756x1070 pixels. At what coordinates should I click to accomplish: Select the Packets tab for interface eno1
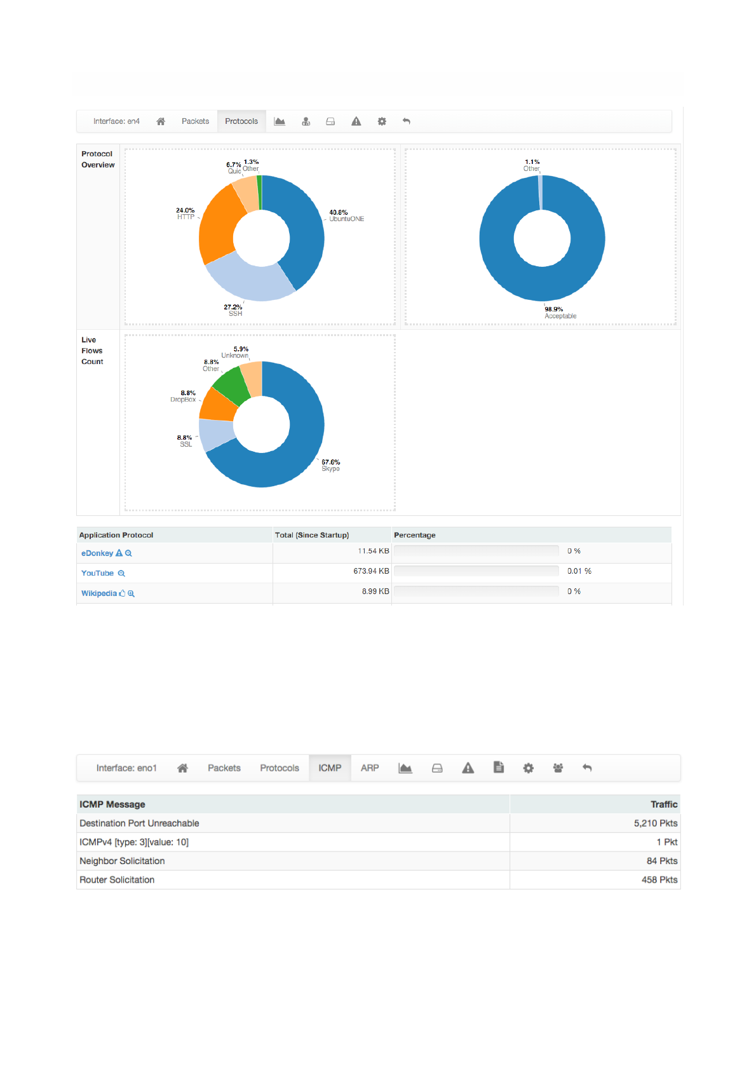coord(224,768)
